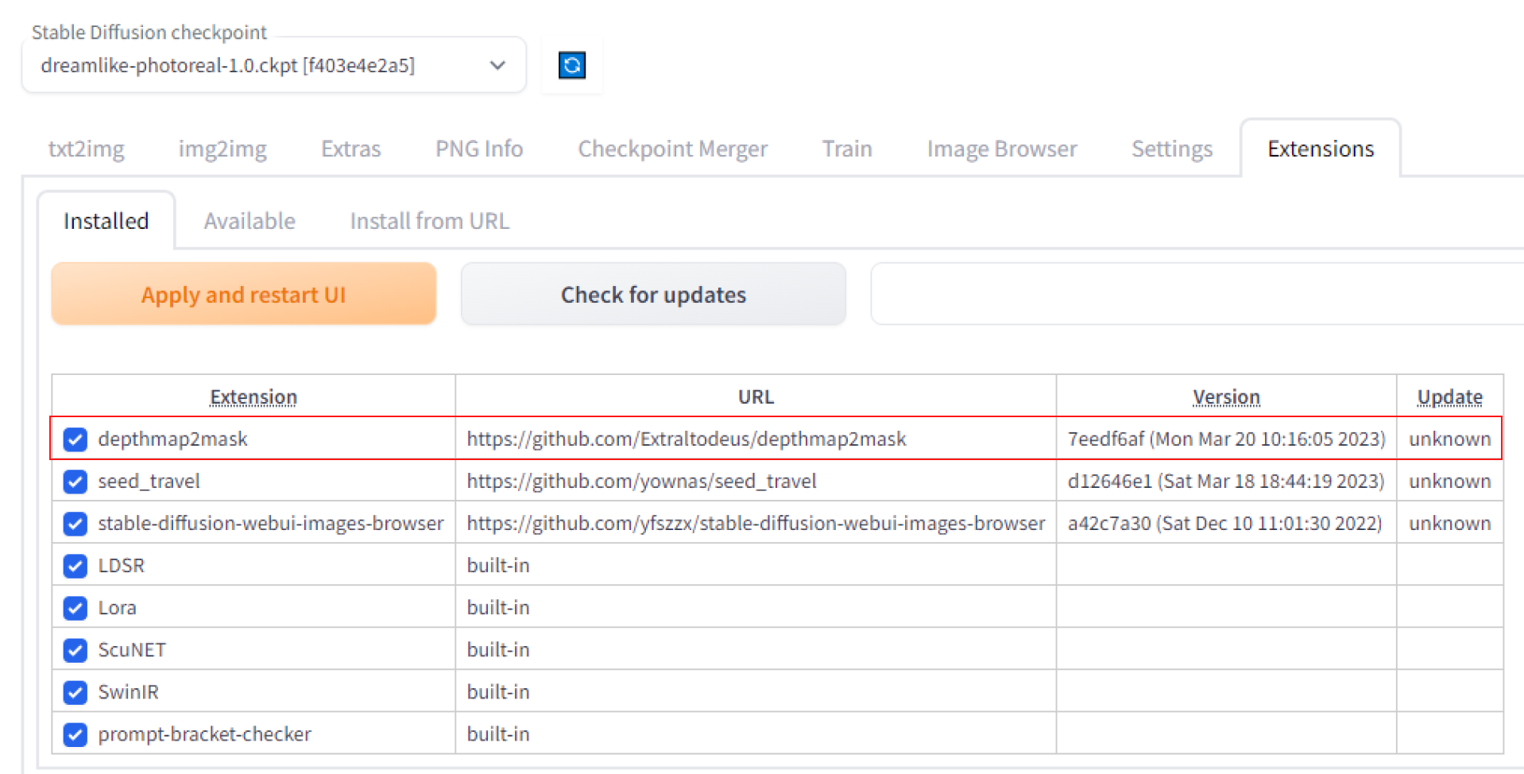Screen dimensions: 1524x774
Task: Click the Check for updates button
Action: click(653, 295)
